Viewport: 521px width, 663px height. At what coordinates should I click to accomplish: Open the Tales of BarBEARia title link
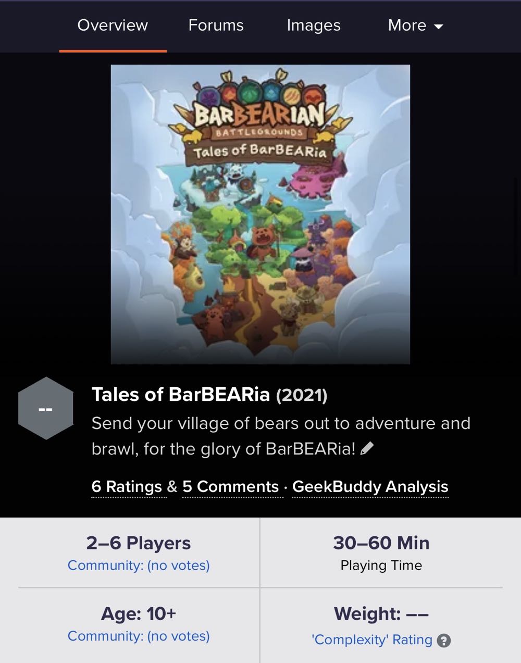coord(181,395)
